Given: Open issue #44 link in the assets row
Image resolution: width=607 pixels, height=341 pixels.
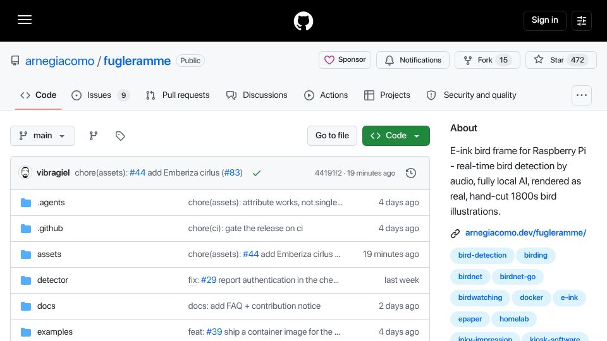Looking at the screenshot, I should [251, 254].
